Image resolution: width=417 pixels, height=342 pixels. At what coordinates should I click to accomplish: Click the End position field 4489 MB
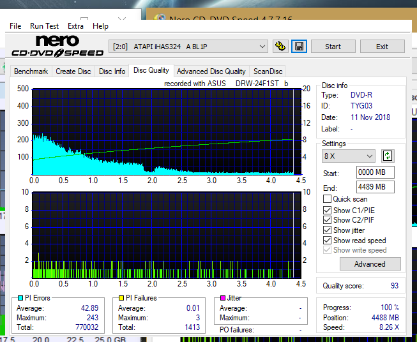[375, 187]
